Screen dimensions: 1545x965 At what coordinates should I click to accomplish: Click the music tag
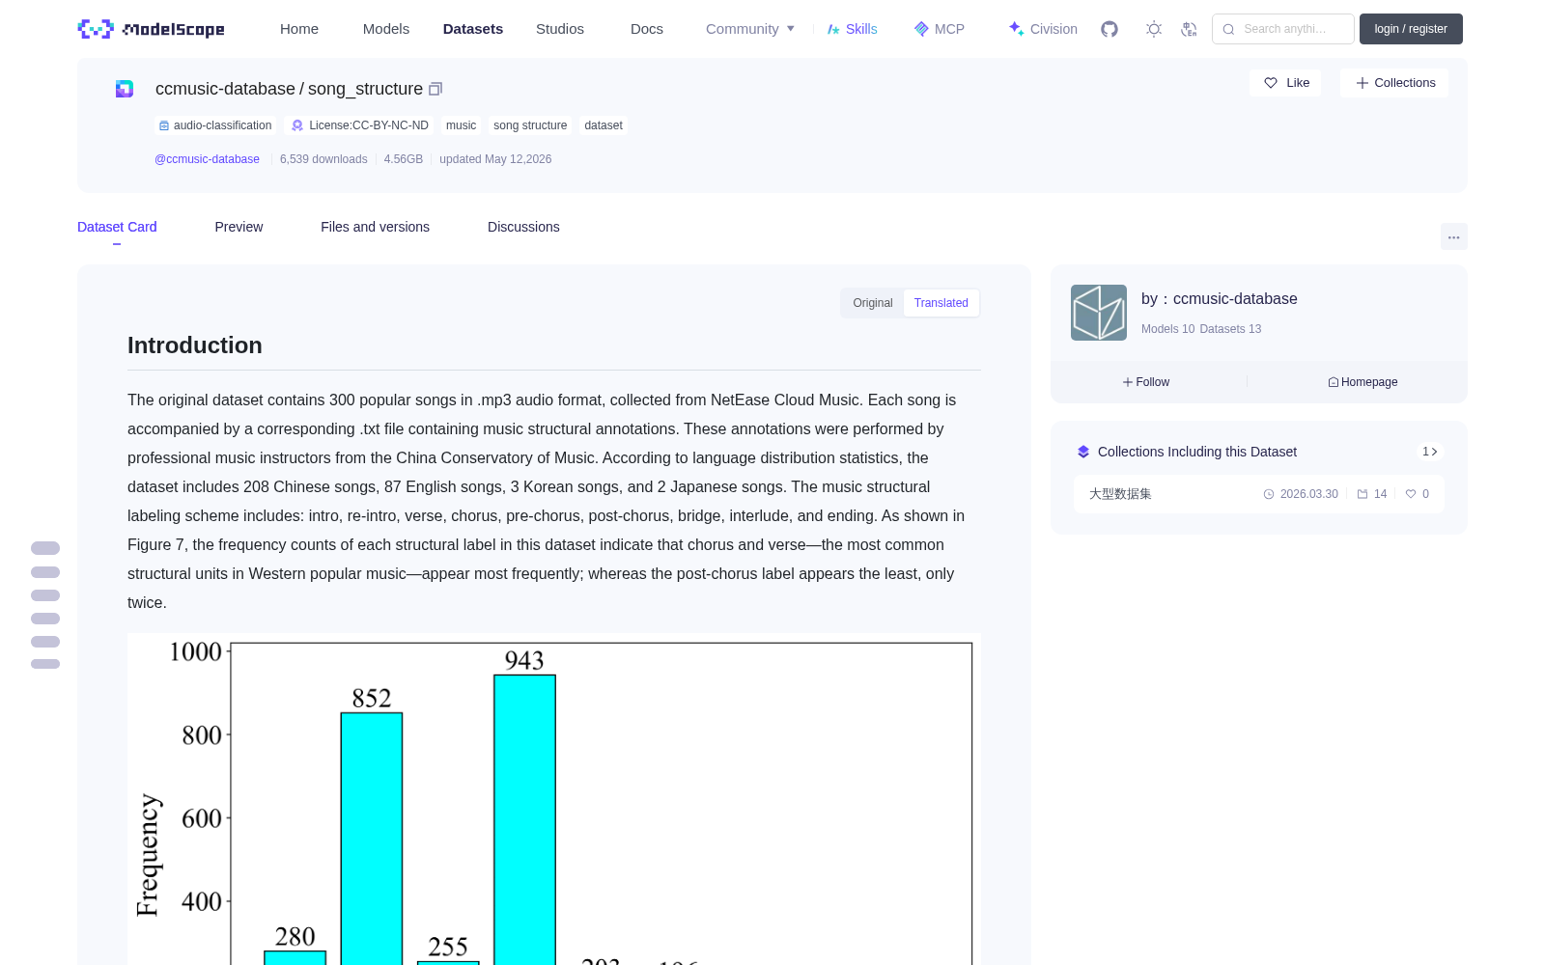coord(461,125)
